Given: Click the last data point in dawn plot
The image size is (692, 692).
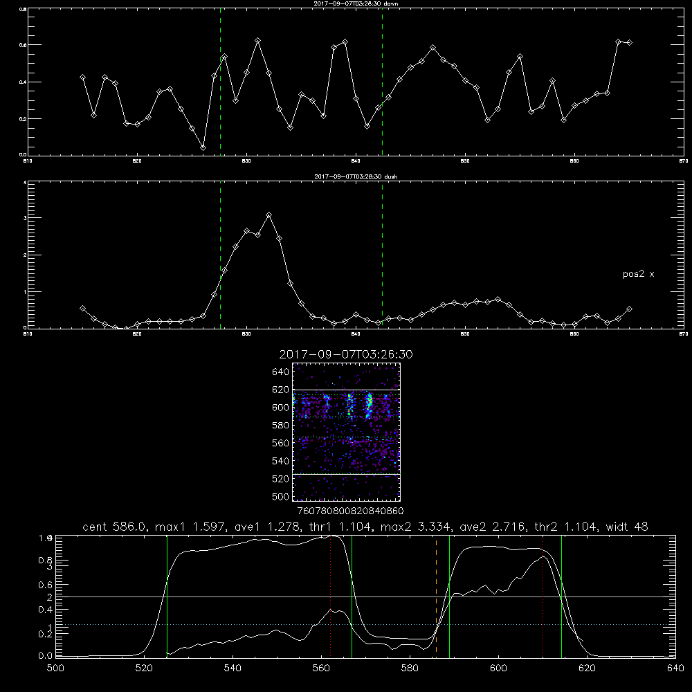Looking at the screenshot, I should click(x=629, y=42).
